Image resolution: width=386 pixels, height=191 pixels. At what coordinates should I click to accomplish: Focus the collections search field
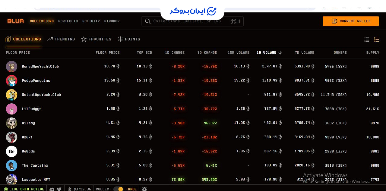point(192,21)
